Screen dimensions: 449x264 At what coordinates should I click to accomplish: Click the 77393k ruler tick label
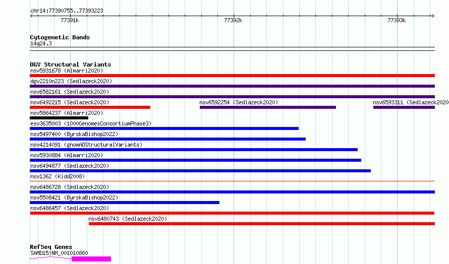[x=397, y=20]
